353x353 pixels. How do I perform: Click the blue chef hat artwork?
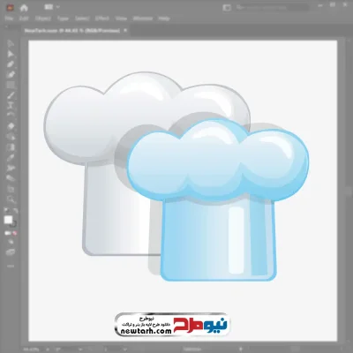click(x=218, y=200)
